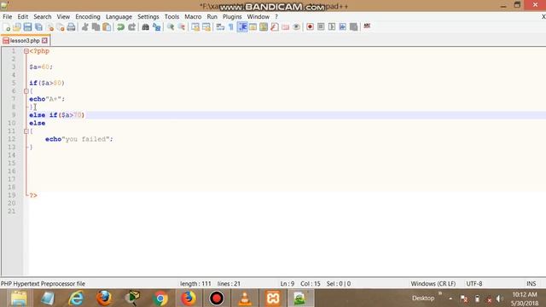The image size is (546, 307).
Task: Click the echo"you failed" line
Action: click(79, 139)
